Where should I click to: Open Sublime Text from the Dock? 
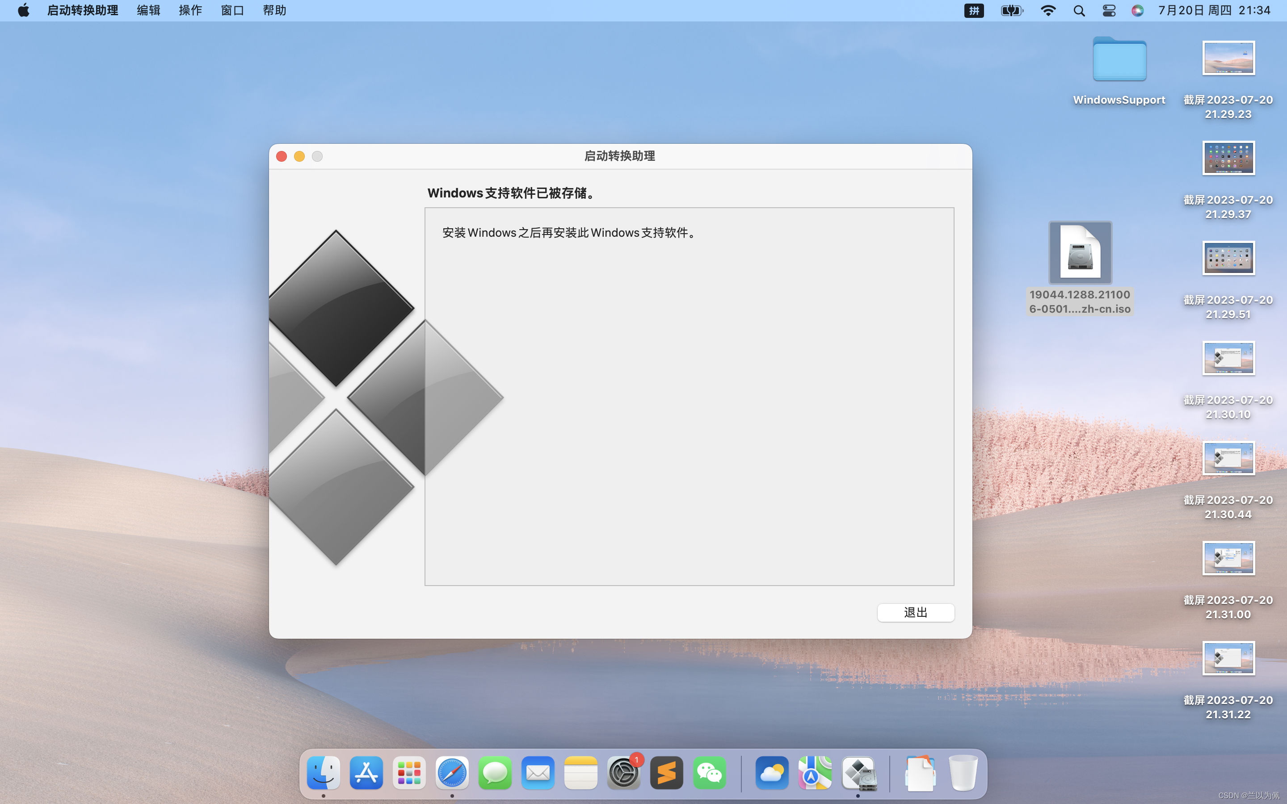666,773
